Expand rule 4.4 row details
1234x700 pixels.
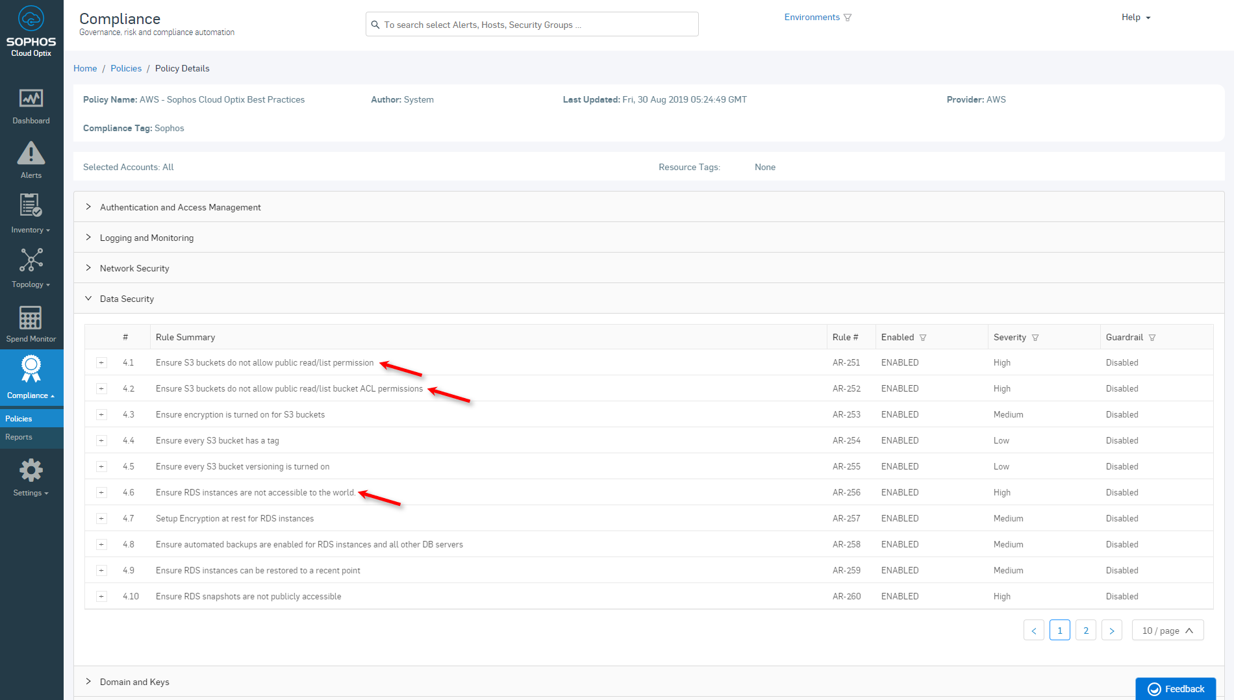(x=101, y=441)
